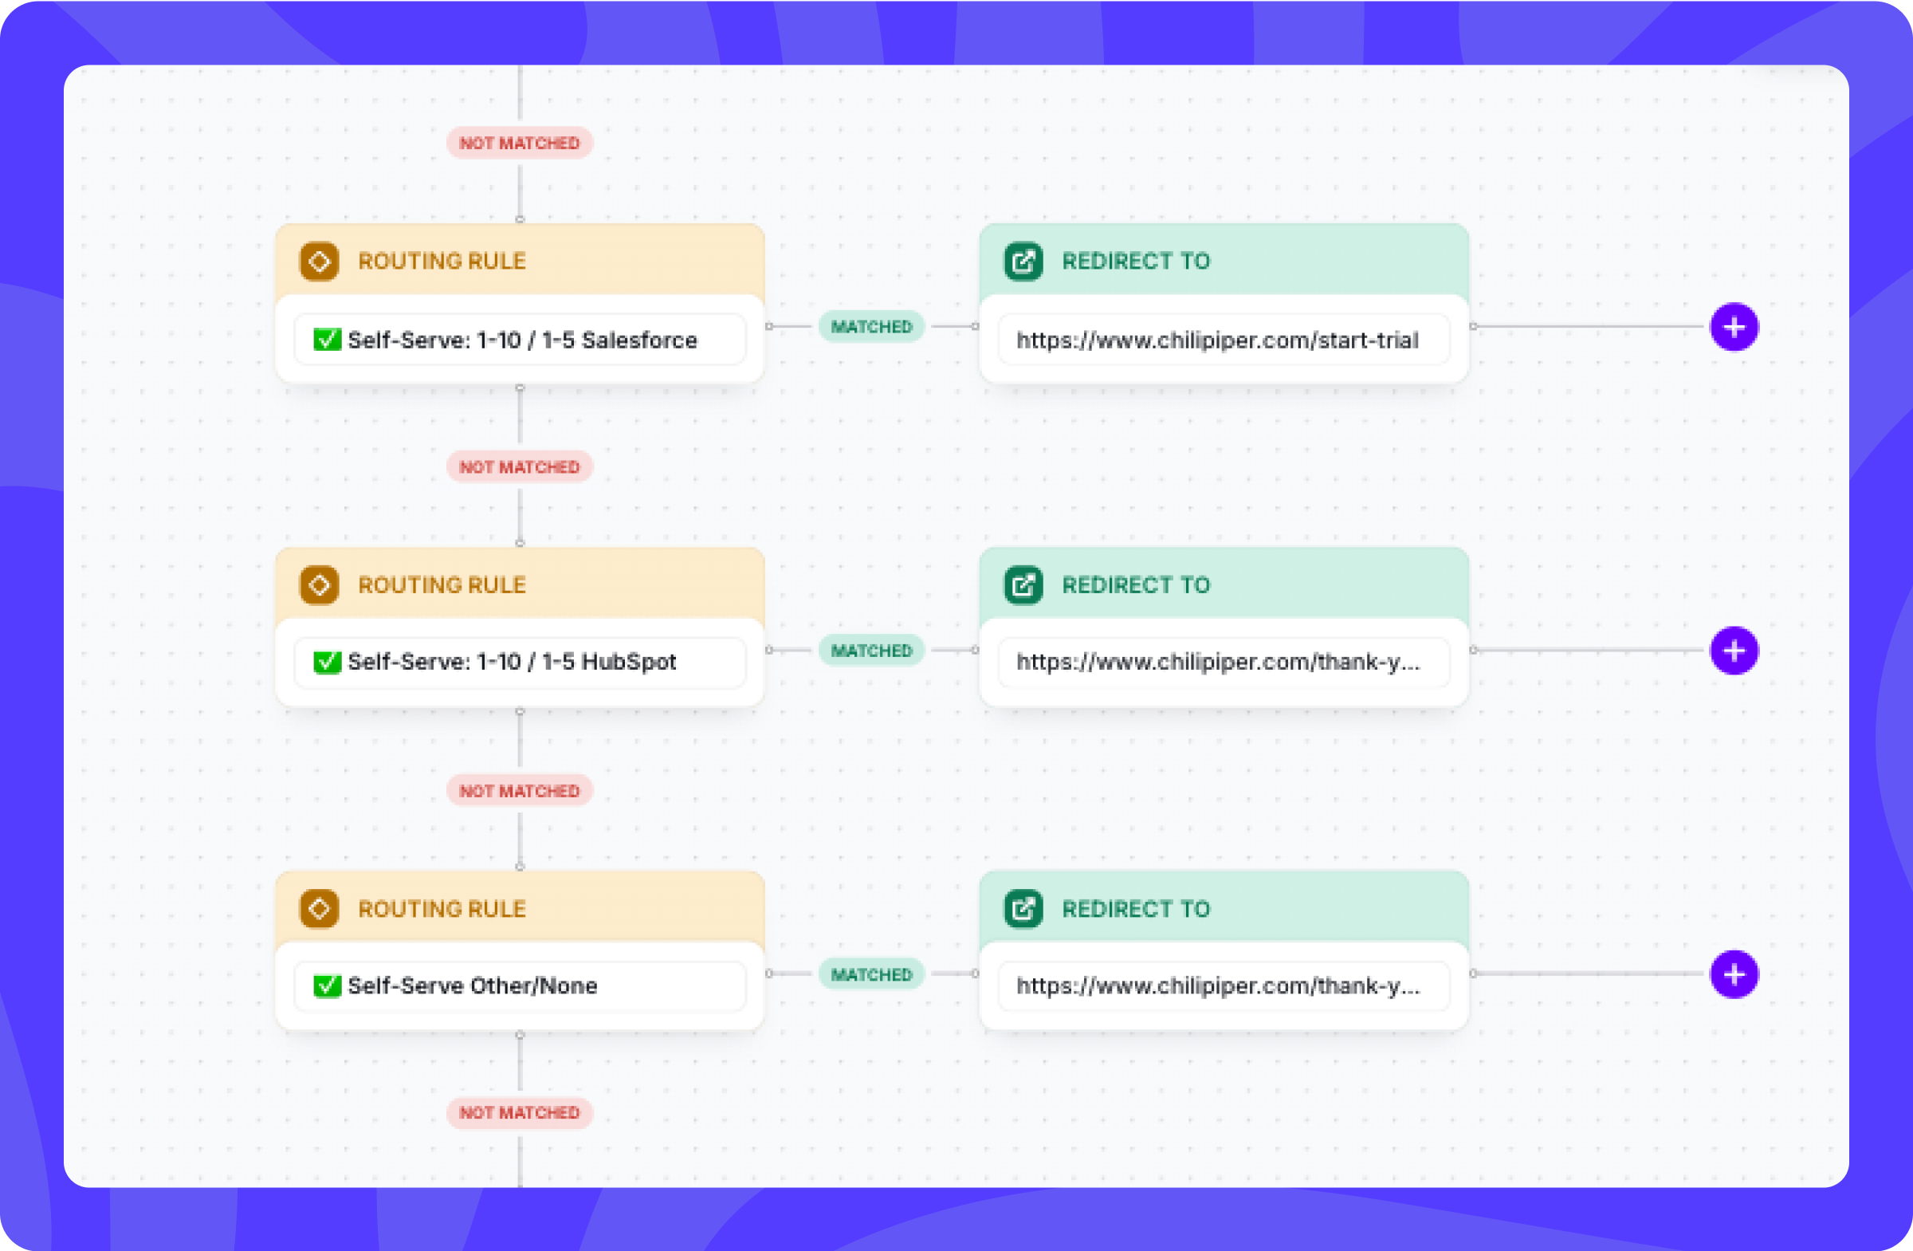Select the ROUTING RULE header of the Salesforce card
The height and width of the screenshot is (1251, 1913).
pos(520,261)
